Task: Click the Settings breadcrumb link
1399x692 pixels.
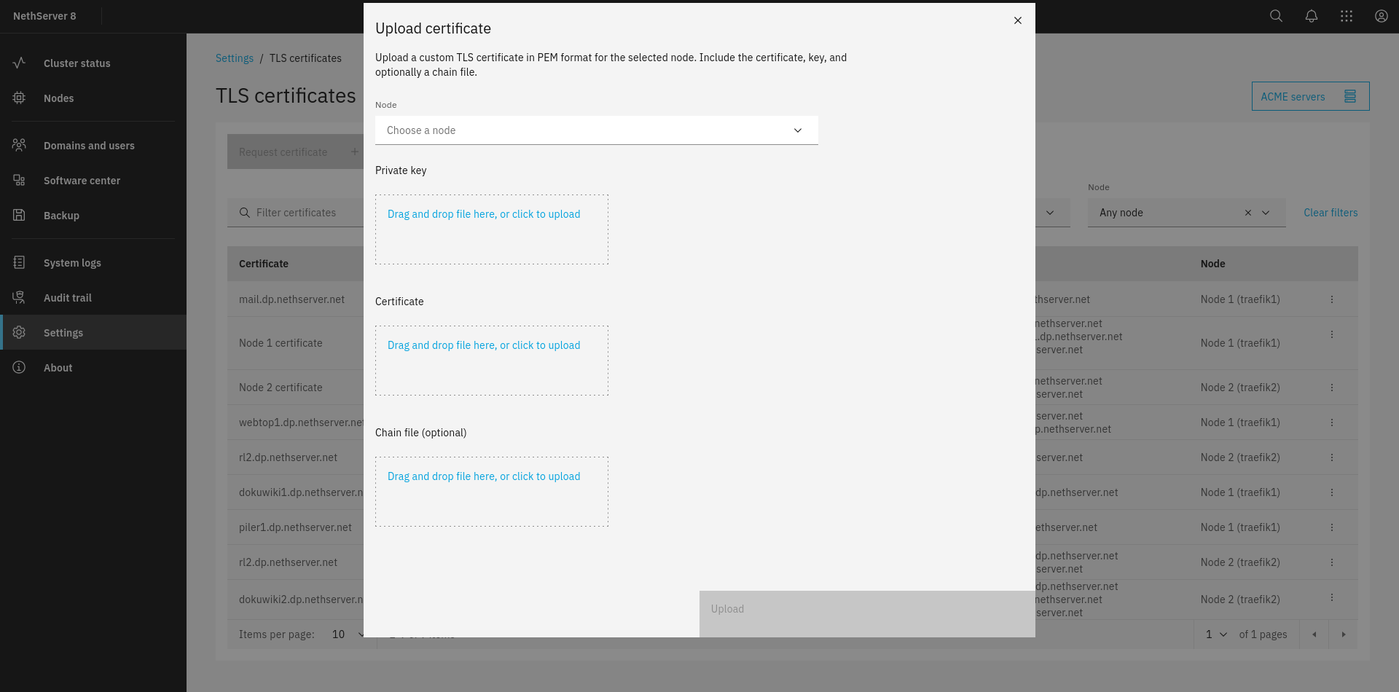Action: tap(234, 58)
